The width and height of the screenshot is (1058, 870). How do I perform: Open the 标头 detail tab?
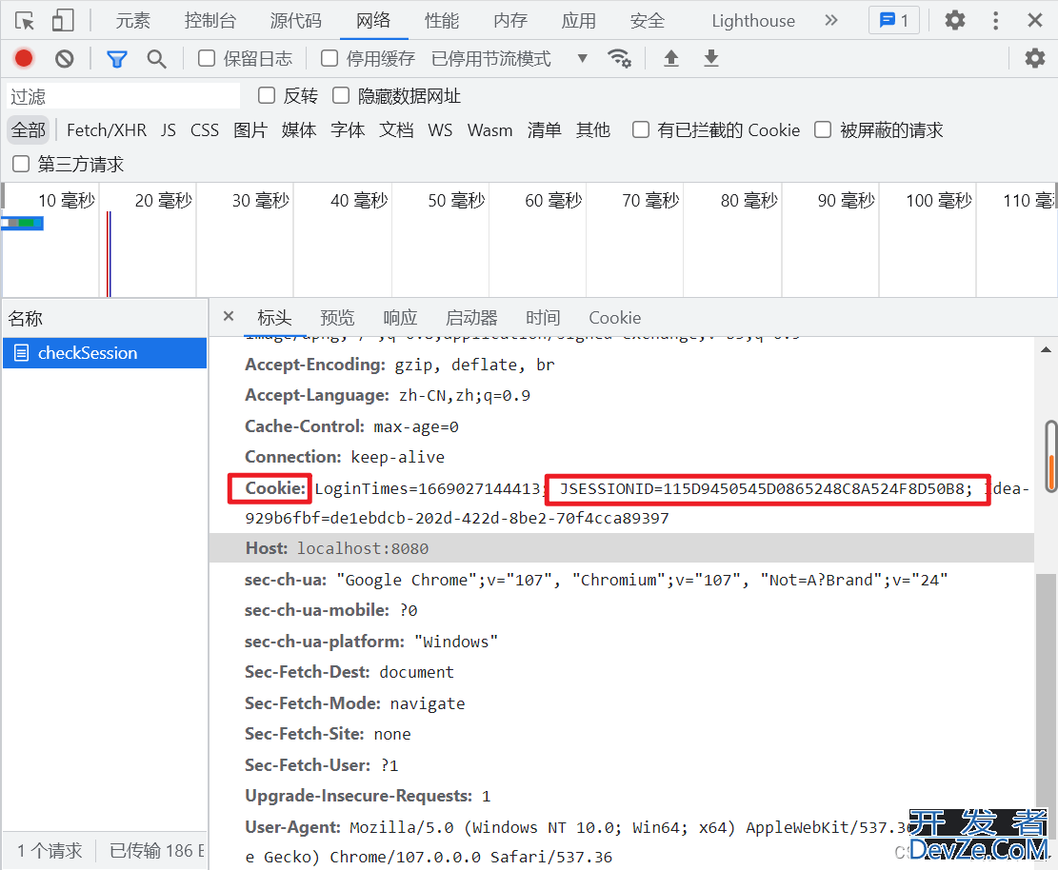[x=274, y=317]
